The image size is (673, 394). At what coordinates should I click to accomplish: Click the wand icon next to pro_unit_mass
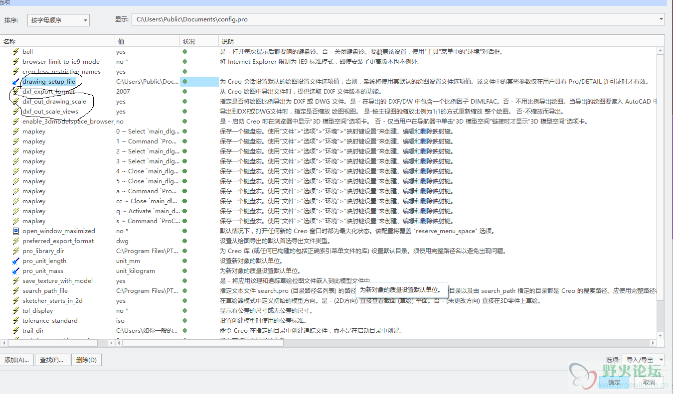pyautogui.click(x=16, y=271)
